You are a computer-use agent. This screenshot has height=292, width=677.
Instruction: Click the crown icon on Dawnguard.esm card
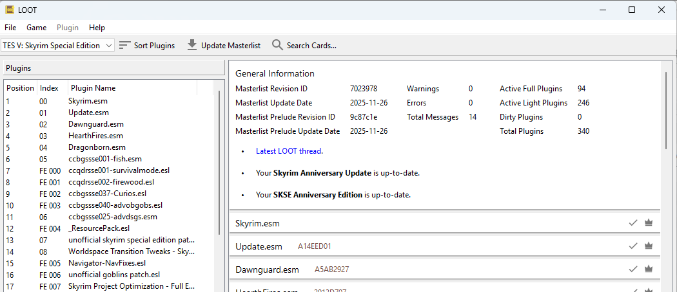(649, 269)
